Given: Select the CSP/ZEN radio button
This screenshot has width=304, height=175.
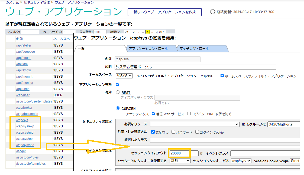Looking at the screenshot, I should pos(118,108).
